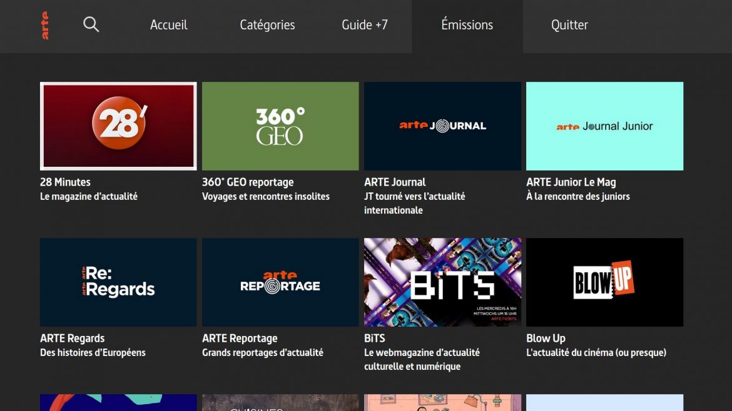732x411 pixels.
Task: Select the Blow Up thumbnail
Action: coord(604,282)
